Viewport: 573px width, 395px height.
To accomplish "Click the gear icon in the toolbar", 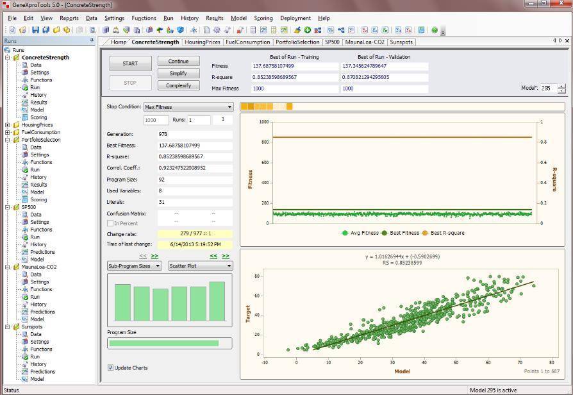I will pyautogui.click(x=217, y=30).
